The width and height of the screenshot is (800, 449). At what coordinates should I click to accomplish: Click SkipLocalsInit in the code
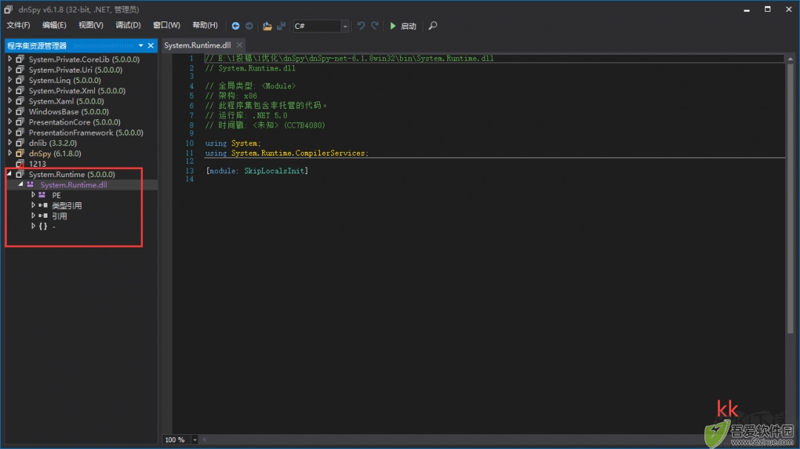coord(274,171)
